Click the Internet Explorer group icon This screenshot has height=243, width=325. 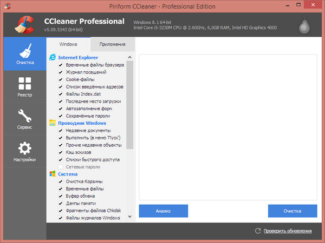[53, 57]
